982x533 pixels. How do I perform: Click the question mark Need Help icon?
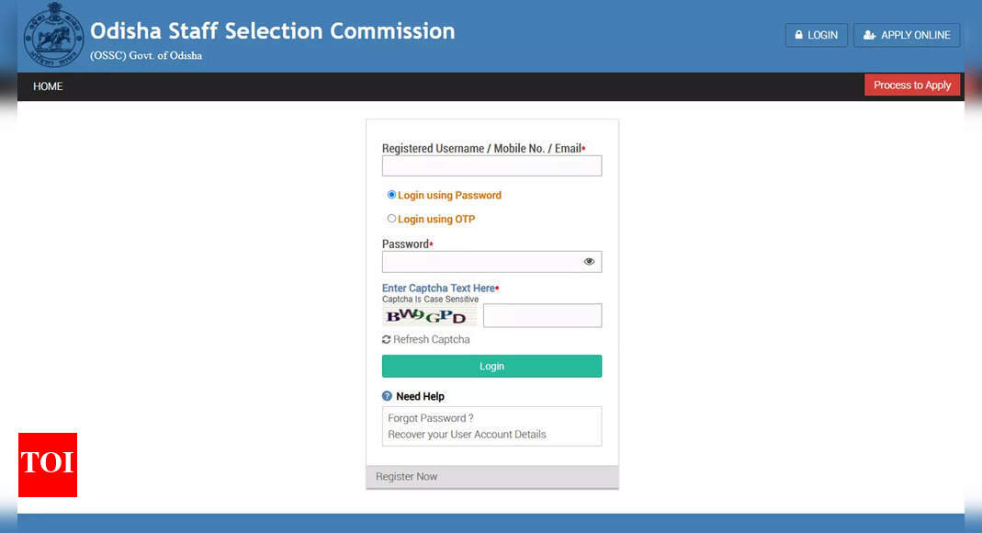click(387, 396)
